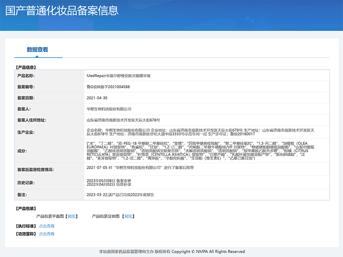Select the product name MedRepair米蓓尔舒缓安肽次抛精华液
Image resolution: width=343 pixels, height=257 pixels.
119,76
